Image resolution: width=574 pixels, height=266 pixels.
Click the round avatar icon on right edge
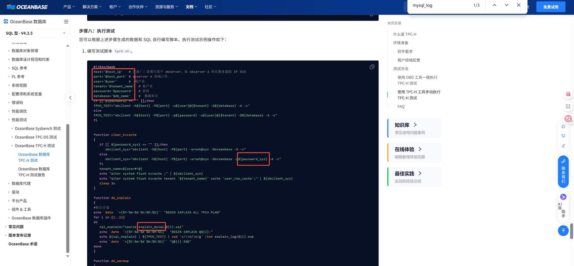coord(568,119)
